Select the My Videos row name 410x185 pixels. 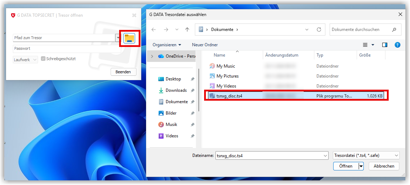coord(226,86)
